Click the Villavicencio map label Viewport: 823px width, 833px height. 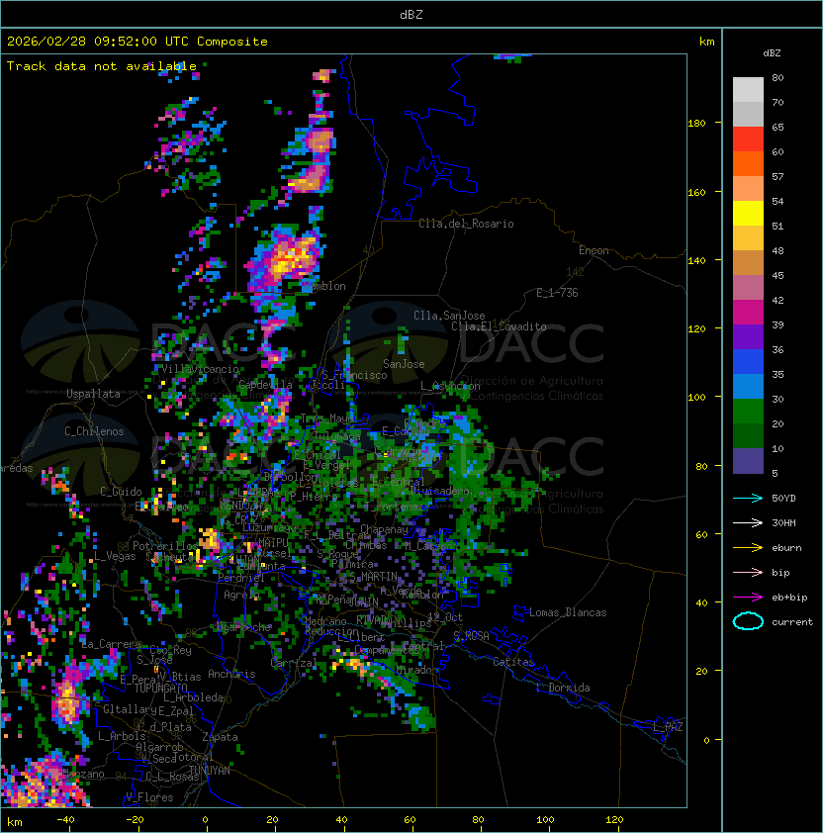(199, 369)
